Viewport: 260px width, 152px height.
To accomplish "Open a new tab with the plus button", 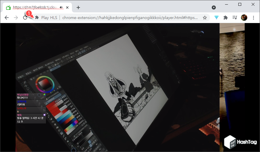I will (x=78, y=7).
